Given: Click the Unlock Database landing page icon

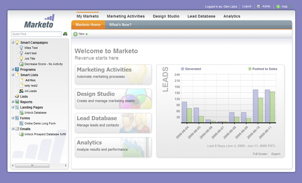Looking at the screenshot, I should pyautogui.click(x=21, y=112).
